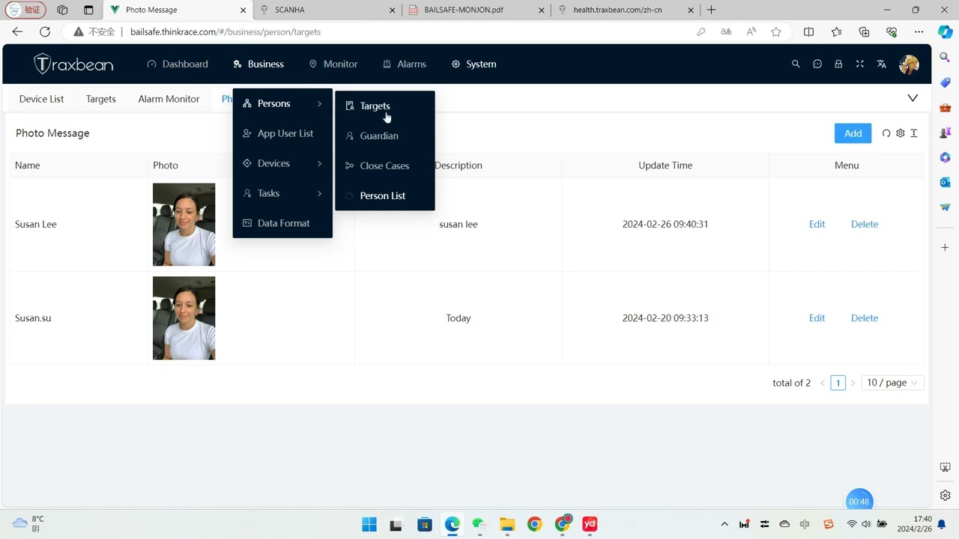Image resolution: width=959 pixels, height=539 pixels.
Task: Expand the Devices submenu
Action: pyautogui.click(x=282, y=163)
